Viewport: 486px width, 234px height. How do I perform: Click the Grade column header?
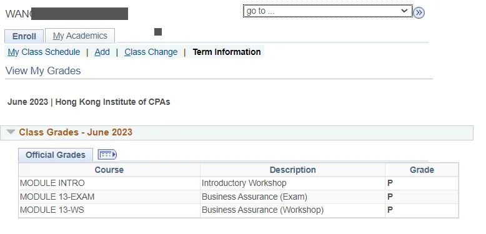coord(422,170)
